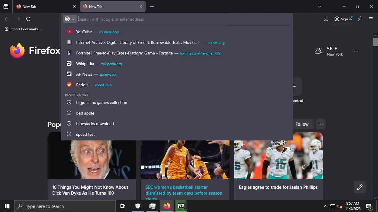Close the first New Tab
Screen dimensions: 378x212
pos(74,6)
